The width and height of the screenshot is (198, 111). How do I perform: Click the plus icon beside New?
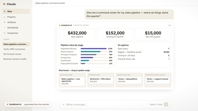pos(5,11)
